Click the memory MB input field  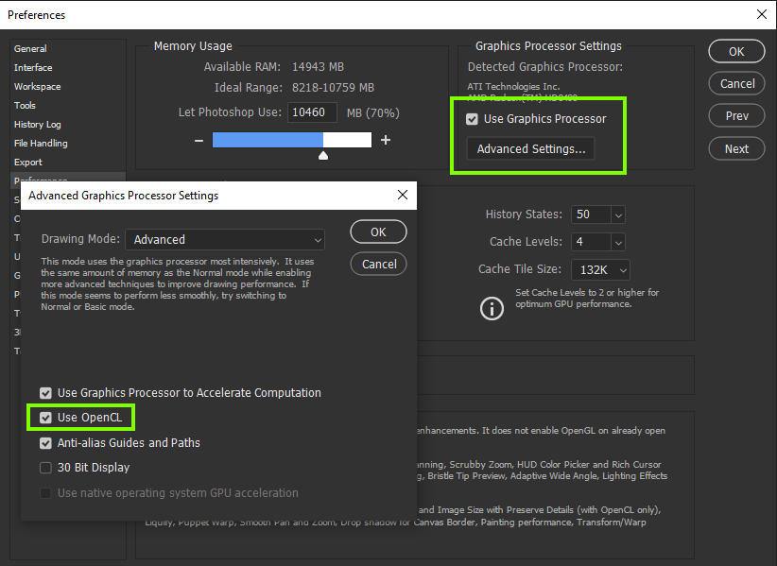(x=310, y=112)
